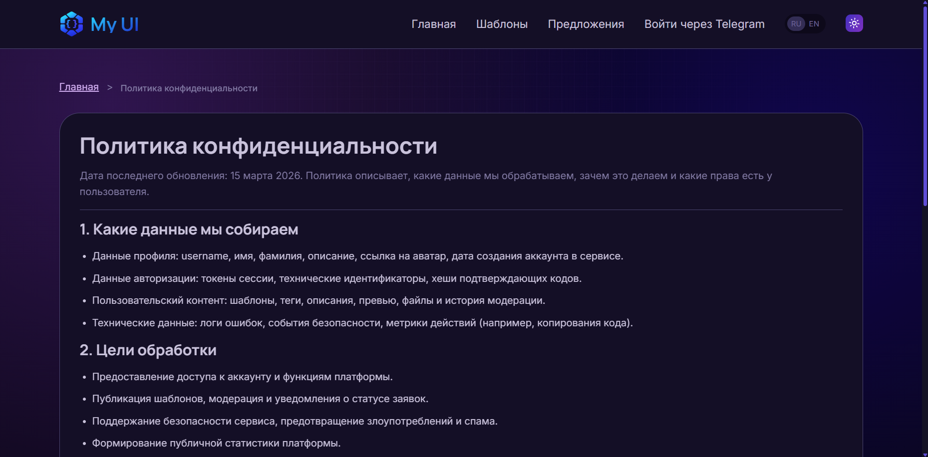
Task: Open the Предложения nav menu item
Action: (586, 24)
